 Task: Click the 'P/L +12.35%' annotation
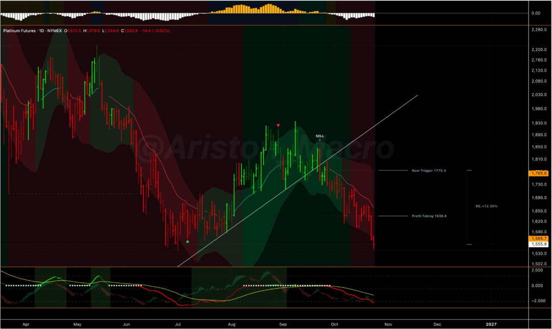tap(487, 207)
